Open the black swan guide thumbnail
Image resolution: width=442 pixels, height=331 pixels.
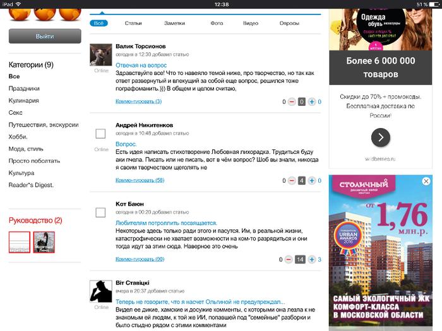44,242
